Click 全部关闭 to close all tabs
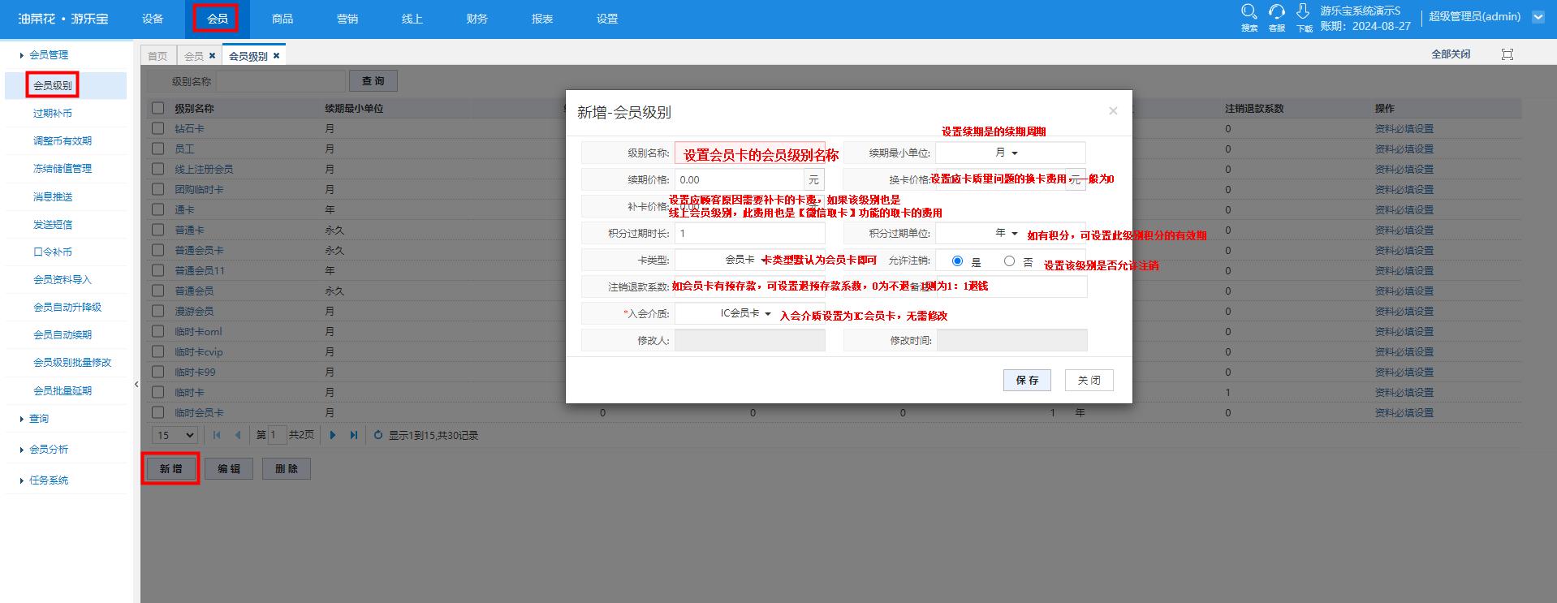1557x603 pixels. [x=1451, y=54]
